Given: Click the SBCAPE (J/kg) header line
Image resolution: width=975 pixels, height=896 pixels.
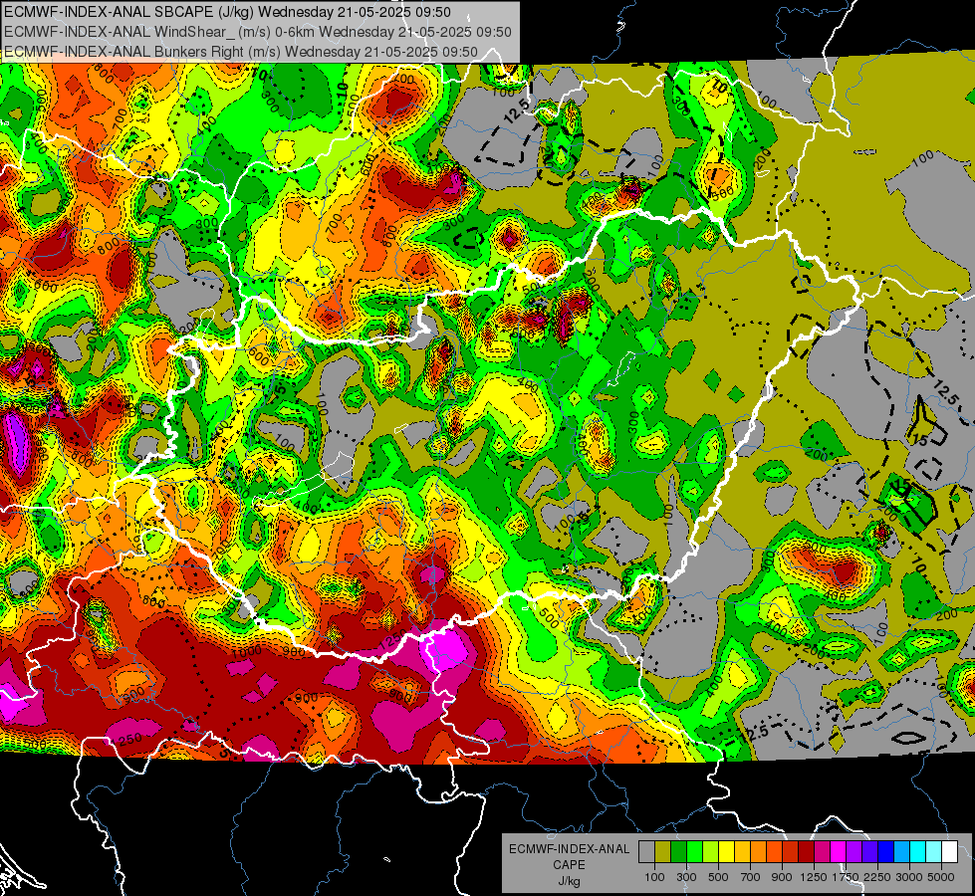Looking at the screenshot, I should [x=228, y=11].
